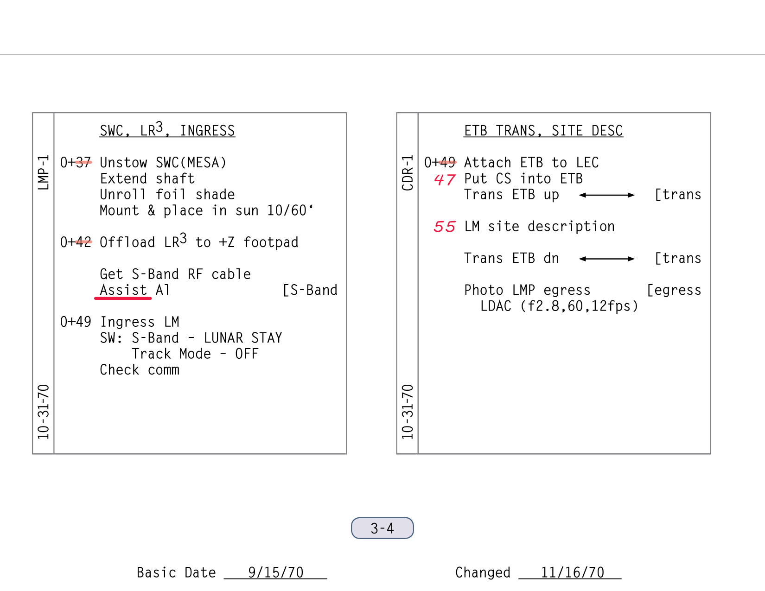Viewport: 765px width, 591px height.
Task: Click the handwritten red 55 annotation
Action: click(x=445, y=227)
